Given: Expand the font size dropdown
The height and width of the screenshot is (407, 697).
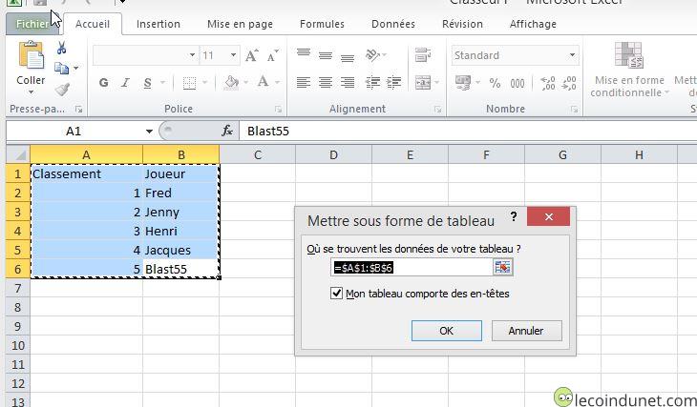Looking at the screenshot, I should pyautogui.click(x=234, y=56).
